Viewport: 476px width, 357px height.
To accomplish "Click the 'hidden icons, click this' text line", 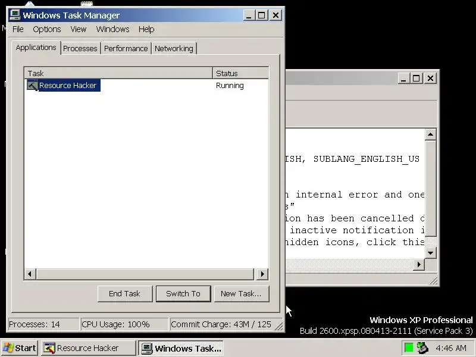I will pos(355,242).
